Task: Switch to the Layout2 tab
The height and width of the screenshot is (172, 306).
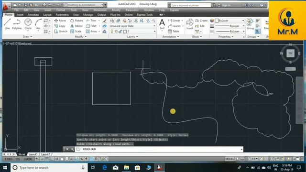Action: pyautogui.click(x=45, y=154)
